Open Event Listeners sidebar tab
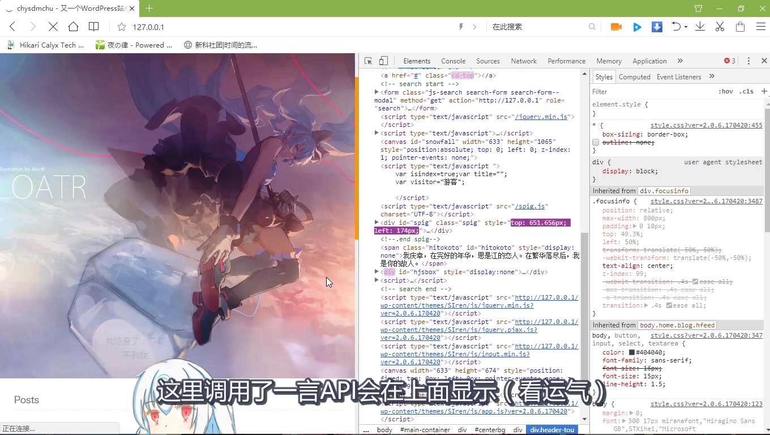The image size is (770, 435). (x=678, y=76)
